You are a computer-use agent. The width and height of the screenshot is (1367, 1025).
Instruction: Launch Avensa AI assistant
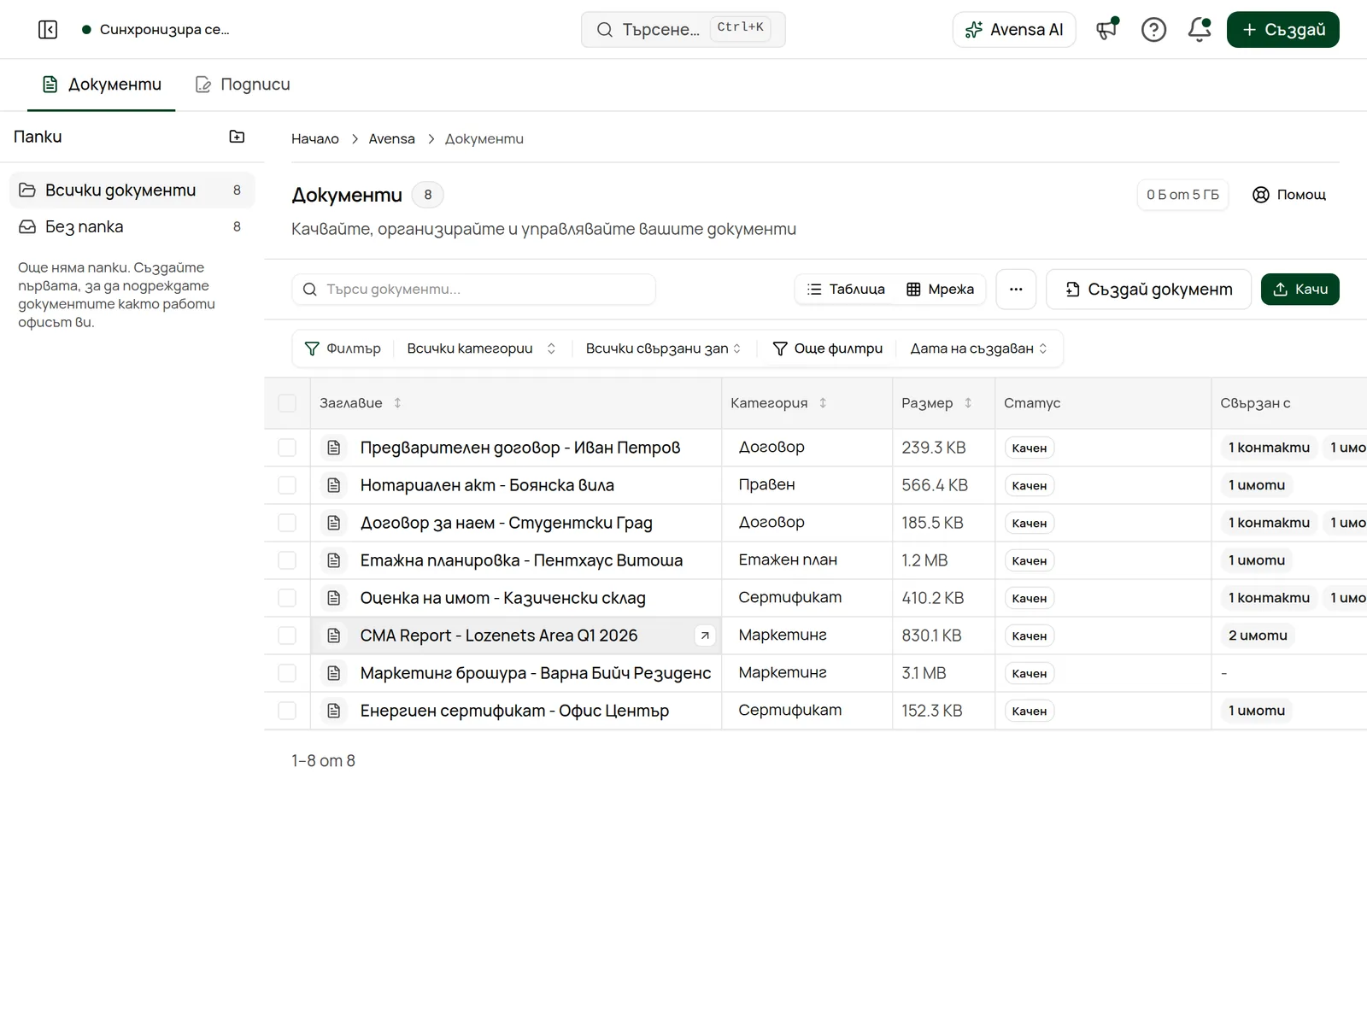[1014, 30]
